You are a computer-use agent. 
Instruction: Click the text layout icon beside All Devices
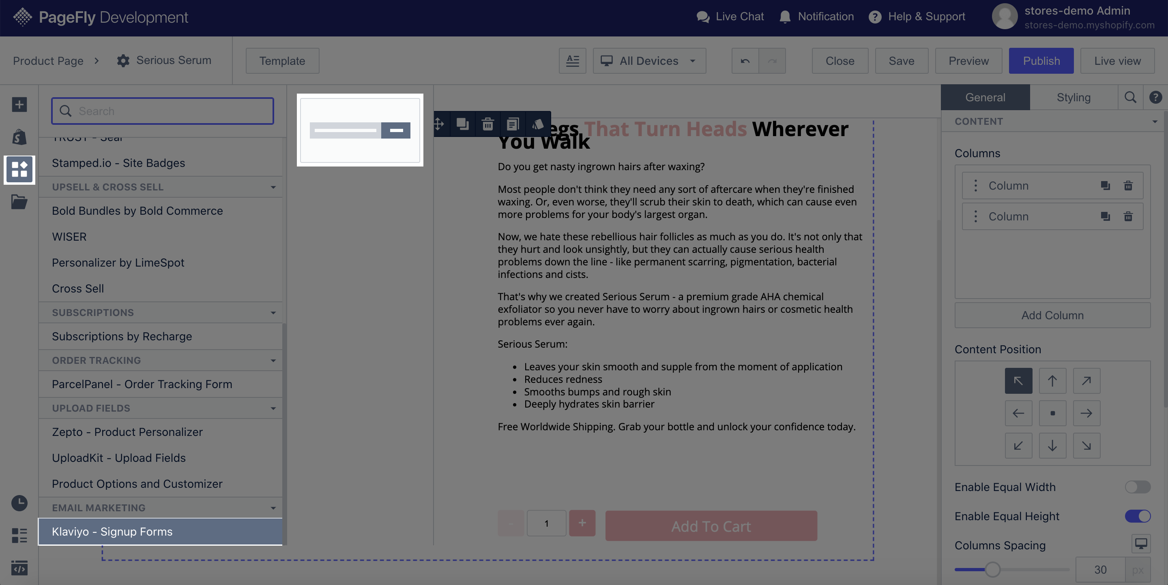(x=573, y=61)
